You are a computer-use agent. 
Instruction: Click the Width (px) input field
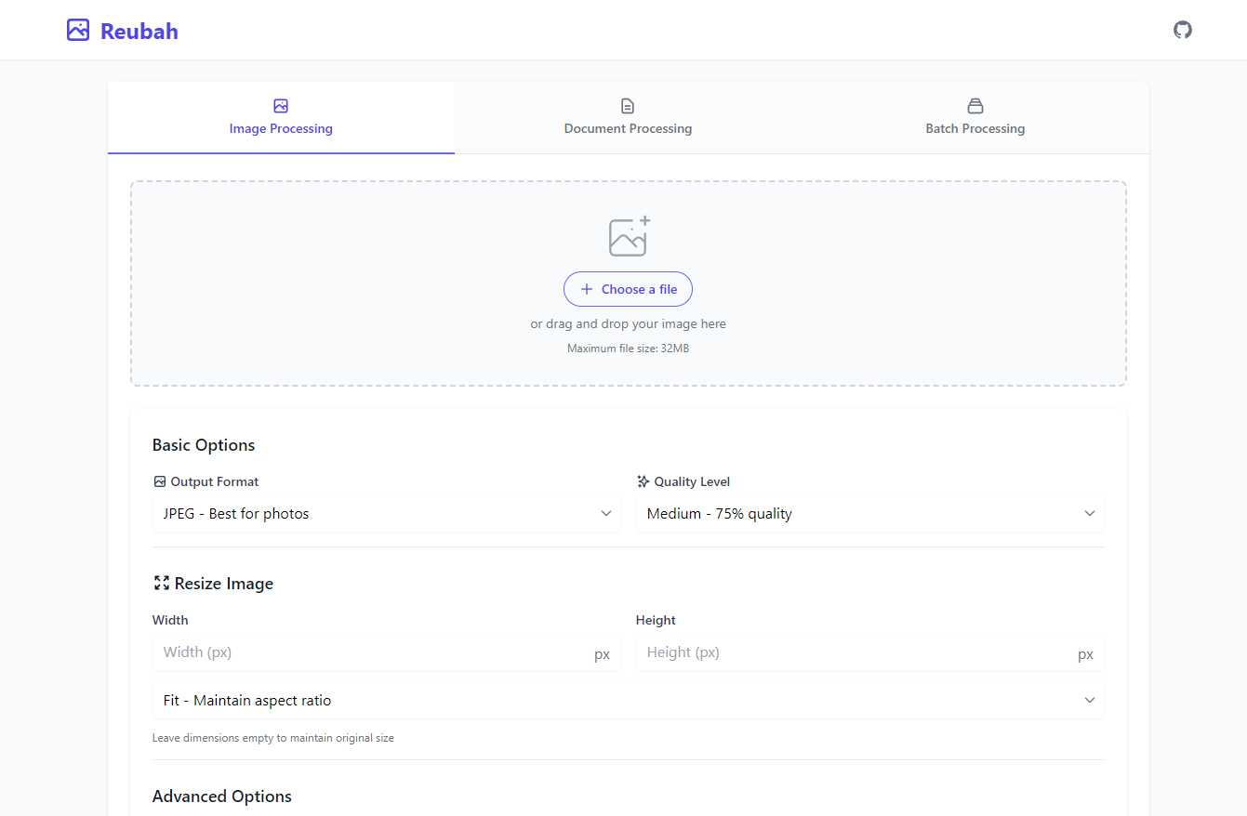[x=387, y=652]
